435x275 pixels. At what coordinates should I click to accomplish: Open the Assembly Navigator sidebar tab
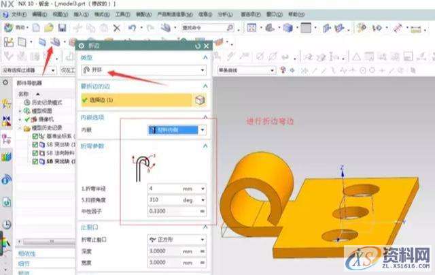click(6, 103)
